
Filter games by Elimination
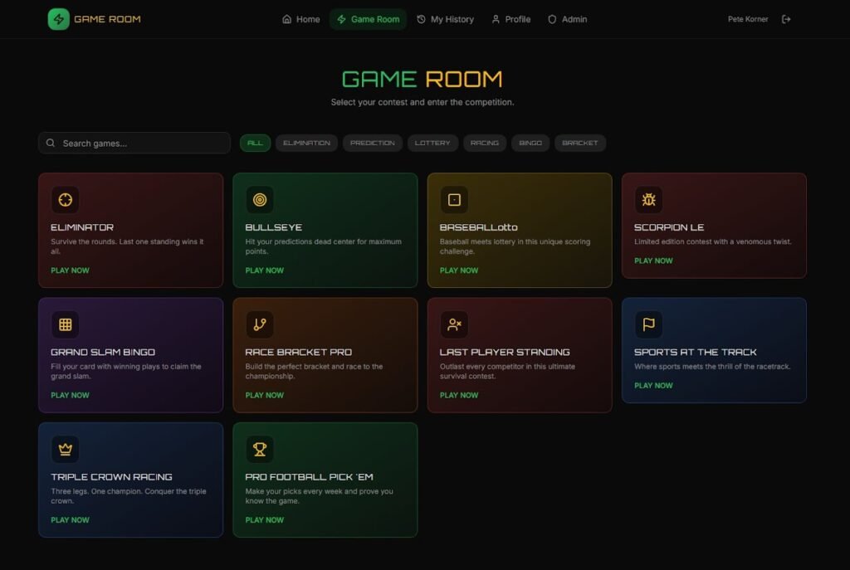point(306,143)
